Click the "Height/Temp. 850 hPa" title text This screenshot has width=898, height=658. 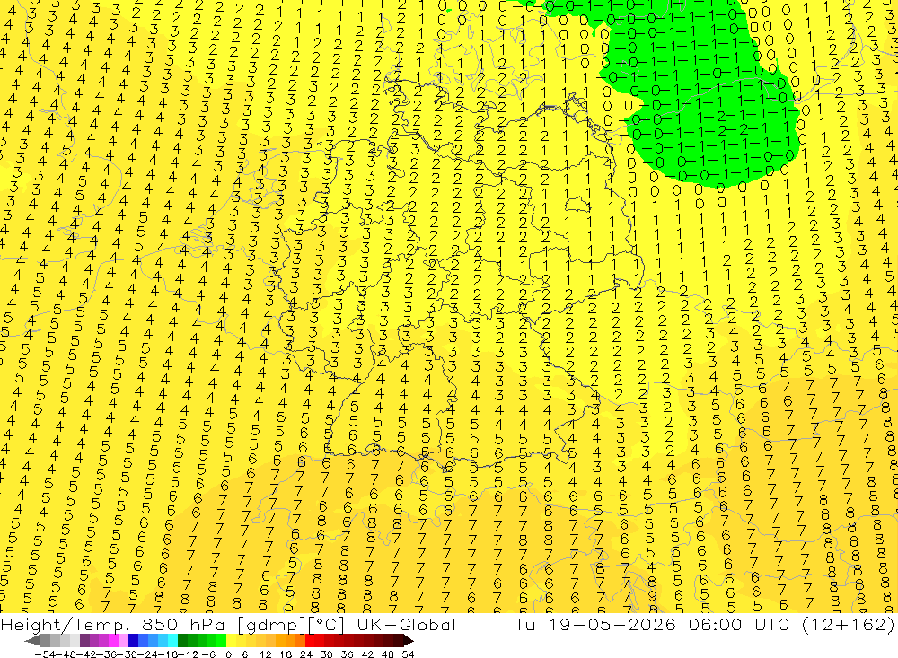pyautogui.click(x=113, y=625)
